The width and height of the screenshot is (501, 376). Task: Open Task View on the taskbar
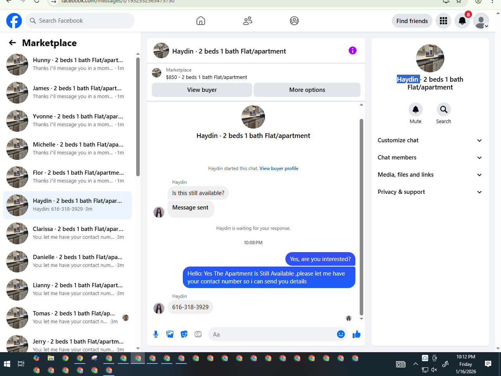[21, 364]
